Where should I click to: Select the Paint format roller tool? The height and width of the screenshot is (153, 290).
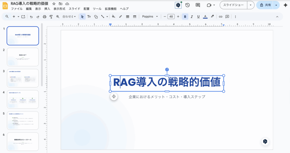[x=51, y=17]
